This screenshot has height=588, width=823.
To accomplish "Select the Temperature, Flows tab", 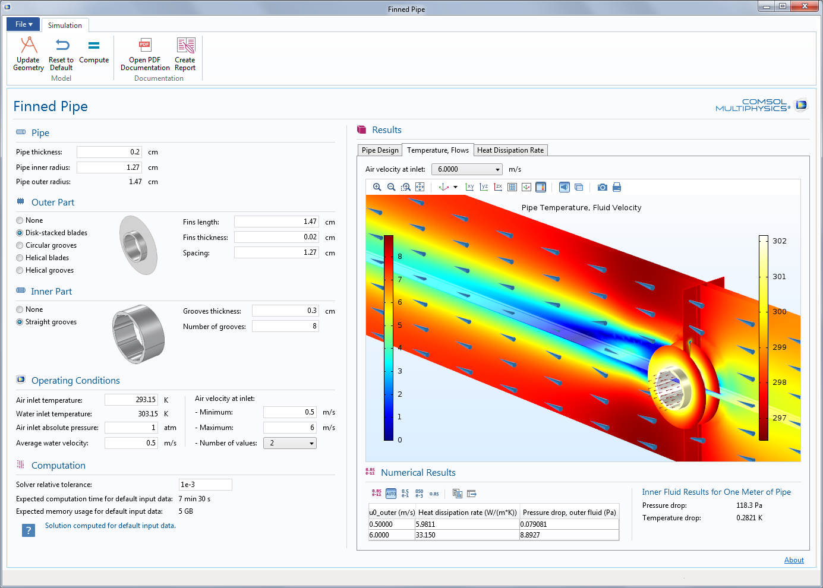I will [x=438, y=150].
